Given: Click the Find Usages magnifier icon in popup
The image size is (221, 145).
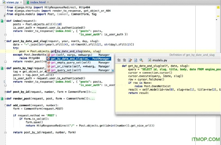Looking at the screenshot, I should [141, 60].
